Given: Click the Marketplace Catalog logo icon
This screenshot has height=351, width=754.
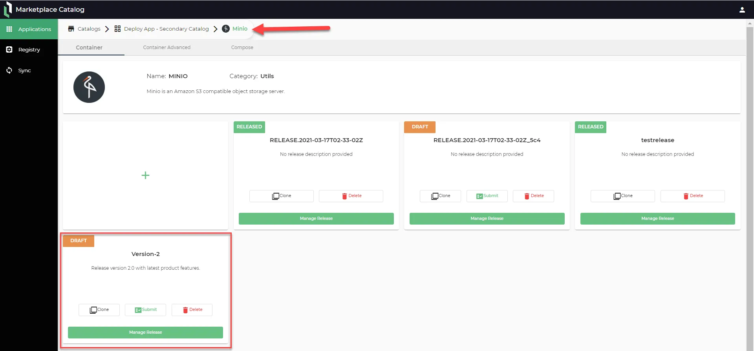Looking at the screenshot, I should pyautogui.click(x=8, y=9).
